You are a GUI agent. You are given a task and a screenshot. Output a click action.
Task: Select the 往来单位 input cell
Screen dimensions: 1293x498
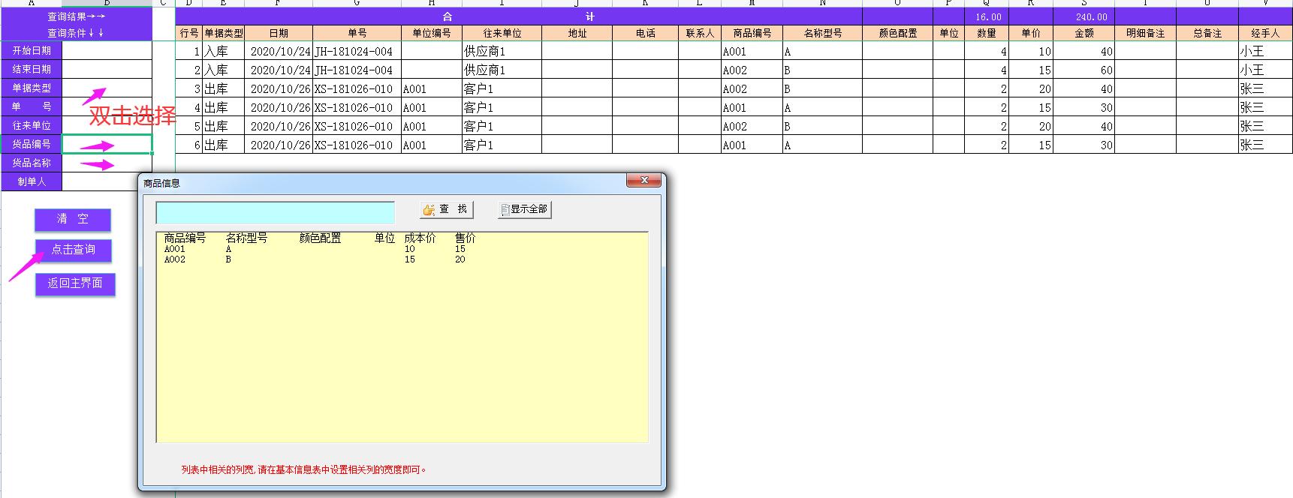107,125
